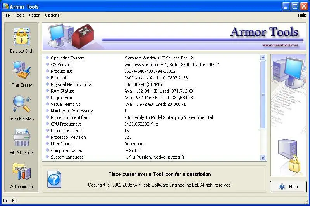Click Build Lab value 2600.xpsp_sp2_rtm.040803-2158
310x206 pixels.
point(156,78)
